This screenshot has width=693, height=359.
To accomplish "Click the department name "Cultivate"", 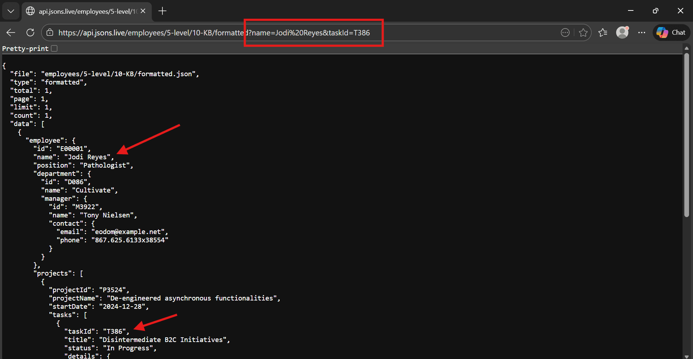I will coord(93,190).
